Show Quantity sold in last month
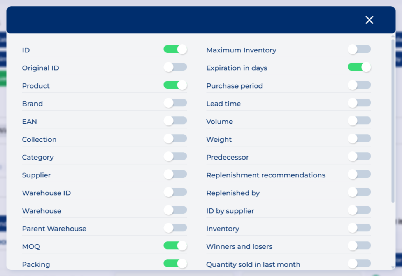The image size is (402, 276). coord(359,264)
